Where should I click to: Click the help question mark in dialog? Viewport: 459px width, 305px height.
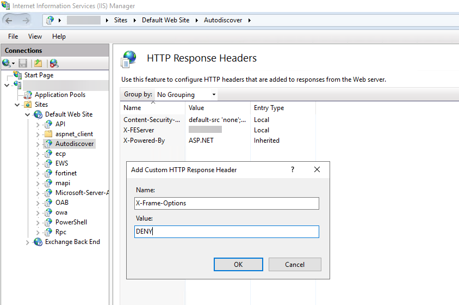[x=293, y=170]
